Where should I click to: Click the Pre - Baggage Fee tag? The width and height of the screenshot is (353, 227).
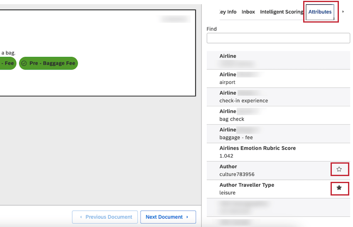pos(49,63)
